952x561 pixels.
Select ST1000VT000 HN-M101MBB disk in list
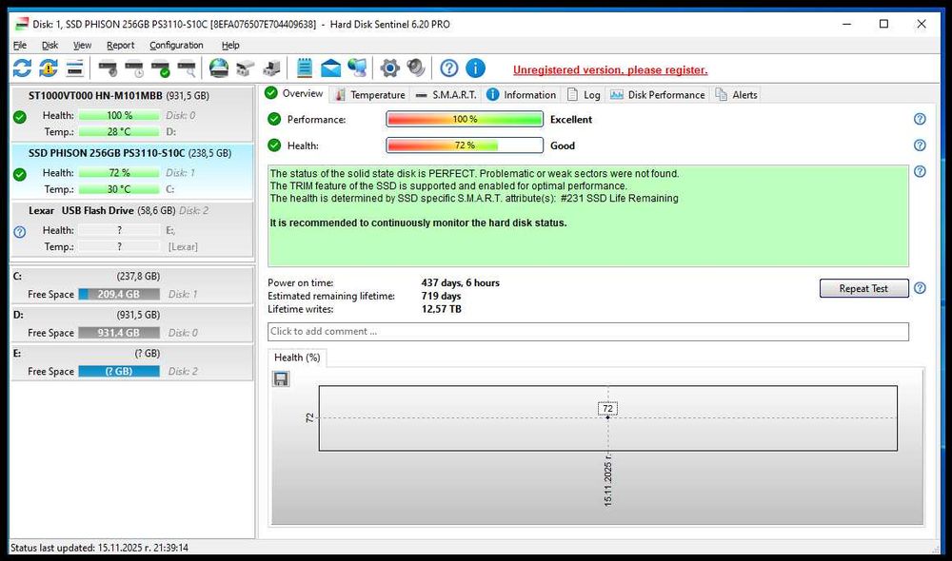[131, 113]
